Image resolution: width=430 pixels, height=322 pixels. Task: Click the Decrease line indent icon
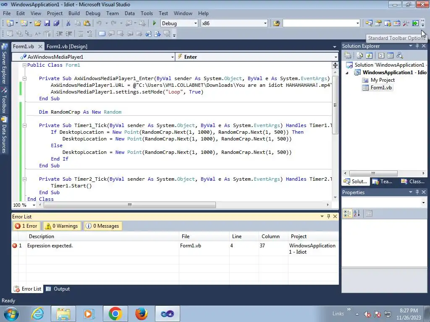(x=59, y=34)
